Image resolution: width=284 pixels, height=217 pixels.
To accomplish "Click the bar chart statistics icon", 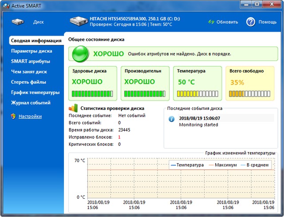I will tap(73, 108).
